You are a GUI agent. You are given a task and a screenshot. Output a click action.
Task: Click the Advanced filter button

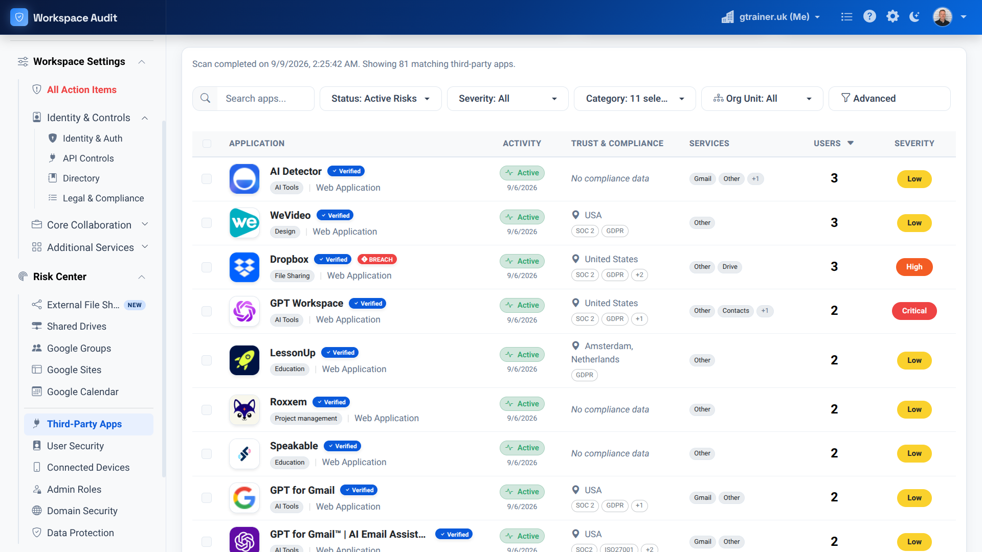pyautogui.click(x=889, y=99)
